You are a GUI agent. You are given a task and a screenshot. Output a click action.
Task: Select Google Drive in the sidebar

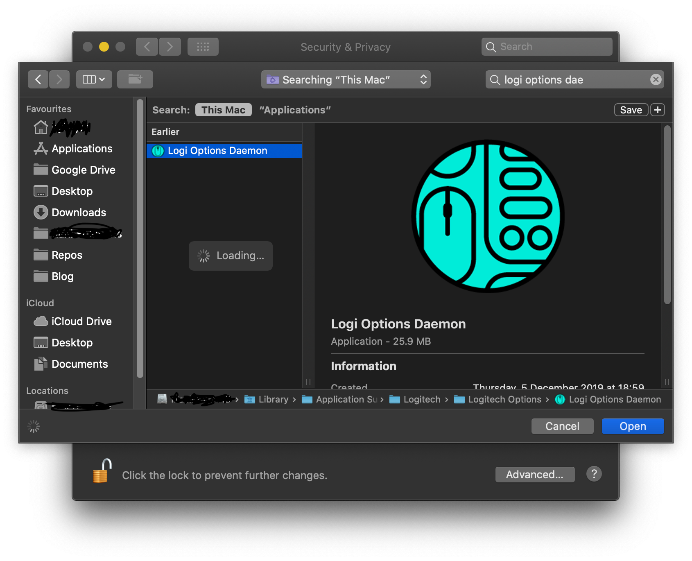(83, 170)
